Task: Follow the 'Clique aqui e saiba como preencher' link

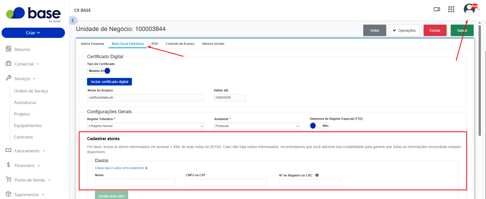Action: click(x=121, y=168)
